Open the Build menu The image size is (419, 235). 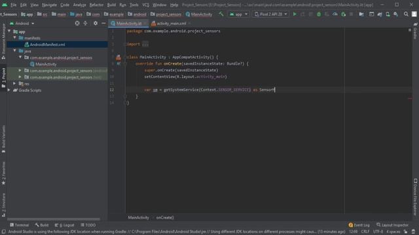(x=111, y=5)
